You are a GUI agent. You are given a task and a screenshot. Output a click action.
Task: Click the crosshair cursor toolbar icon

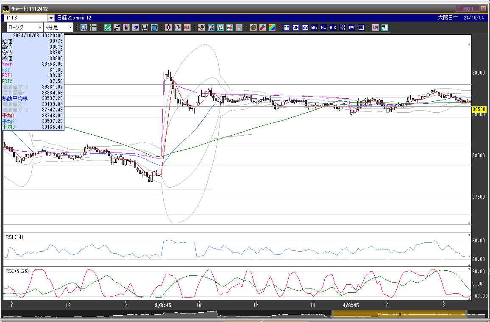[x=93, y=28]
